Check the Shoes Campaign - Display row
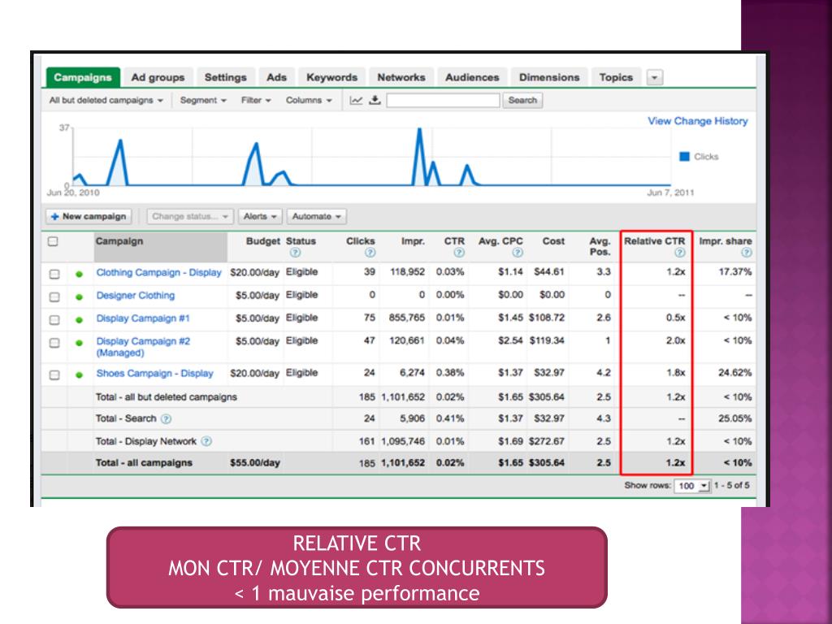Screen dimensions: 832x624 pyautogui.click(x=54, y=375)
